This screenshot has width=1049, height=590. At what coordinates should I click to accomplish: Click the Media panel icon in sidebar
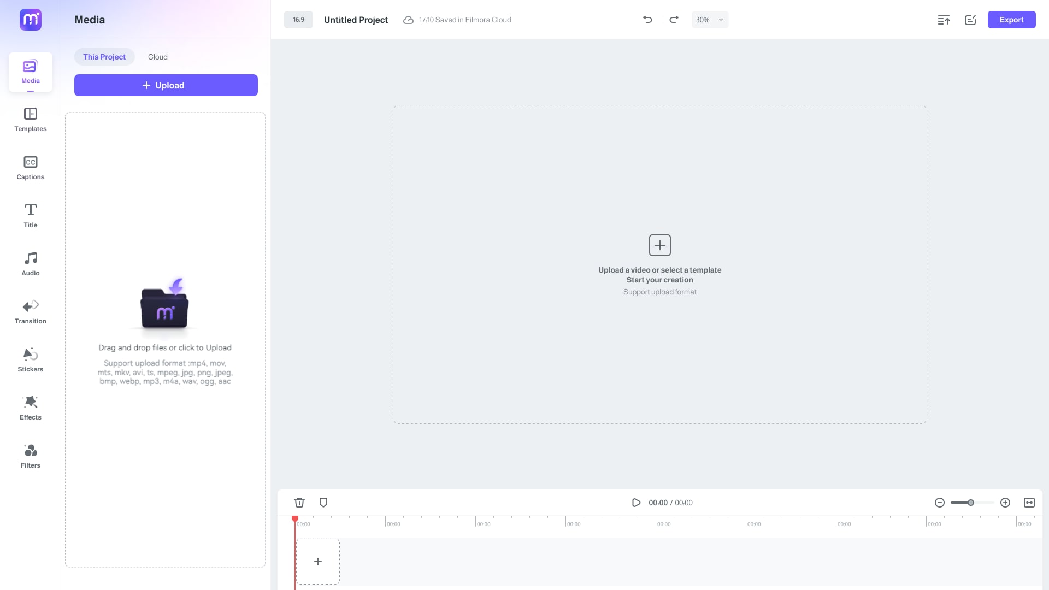click(x=30, y=72)
